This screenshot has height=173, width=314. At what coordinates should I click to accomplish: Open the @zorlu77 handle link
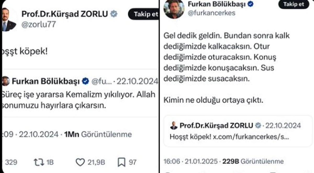(38, 25)
